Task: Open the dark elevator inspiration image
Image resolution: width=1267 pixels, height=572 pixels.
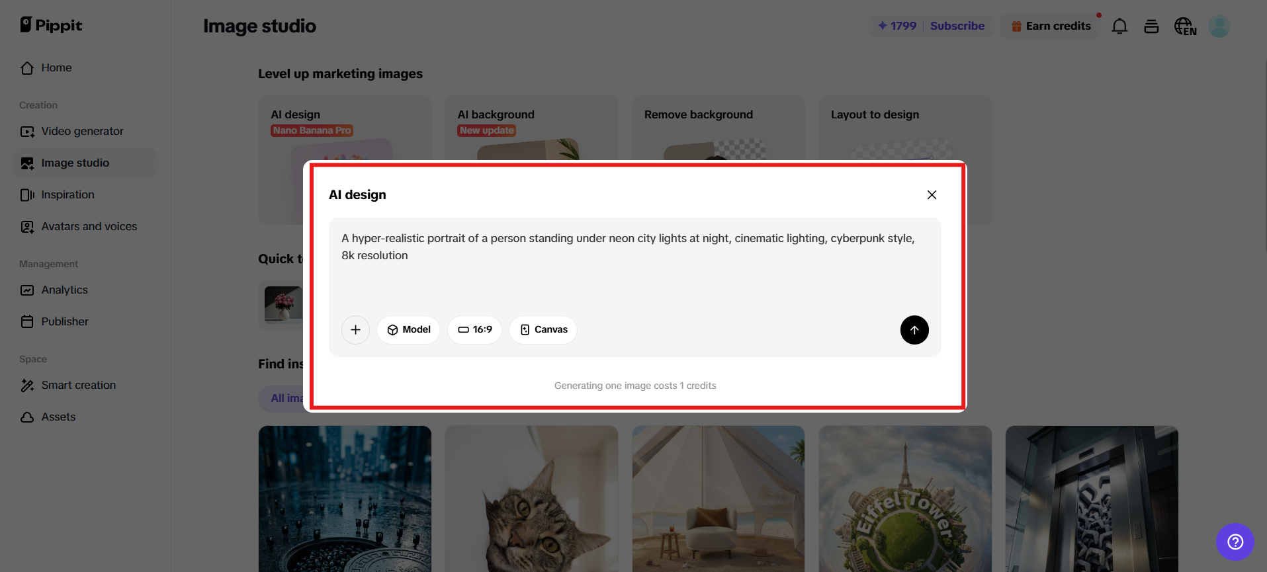Action: pos(1092,499)
